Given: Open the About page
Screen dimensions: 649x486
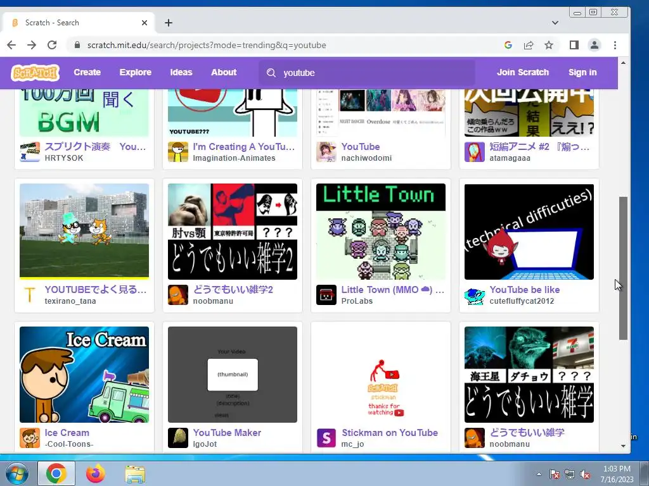Looking at the screenshot, I should pyautogui.click(x=224, y=72).
